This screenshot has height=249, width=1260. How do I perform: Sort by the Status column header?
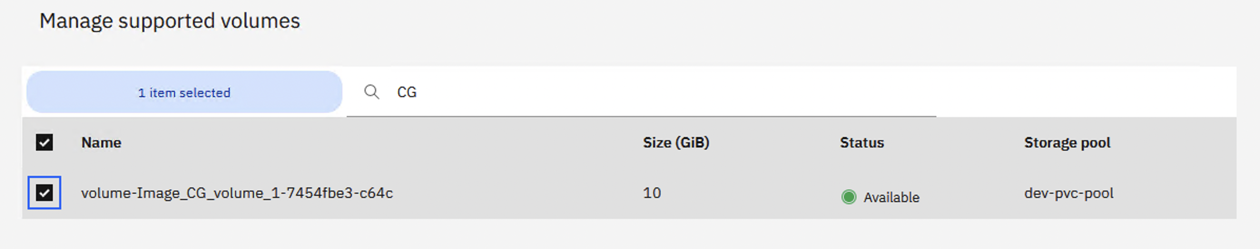[x=862, y=143]
